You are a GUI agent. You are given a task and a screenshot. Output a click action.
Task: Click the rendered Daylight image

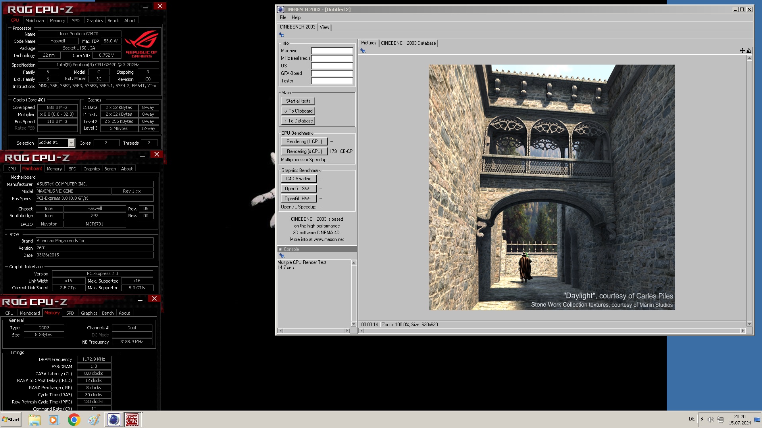click(x=552, y=187)
